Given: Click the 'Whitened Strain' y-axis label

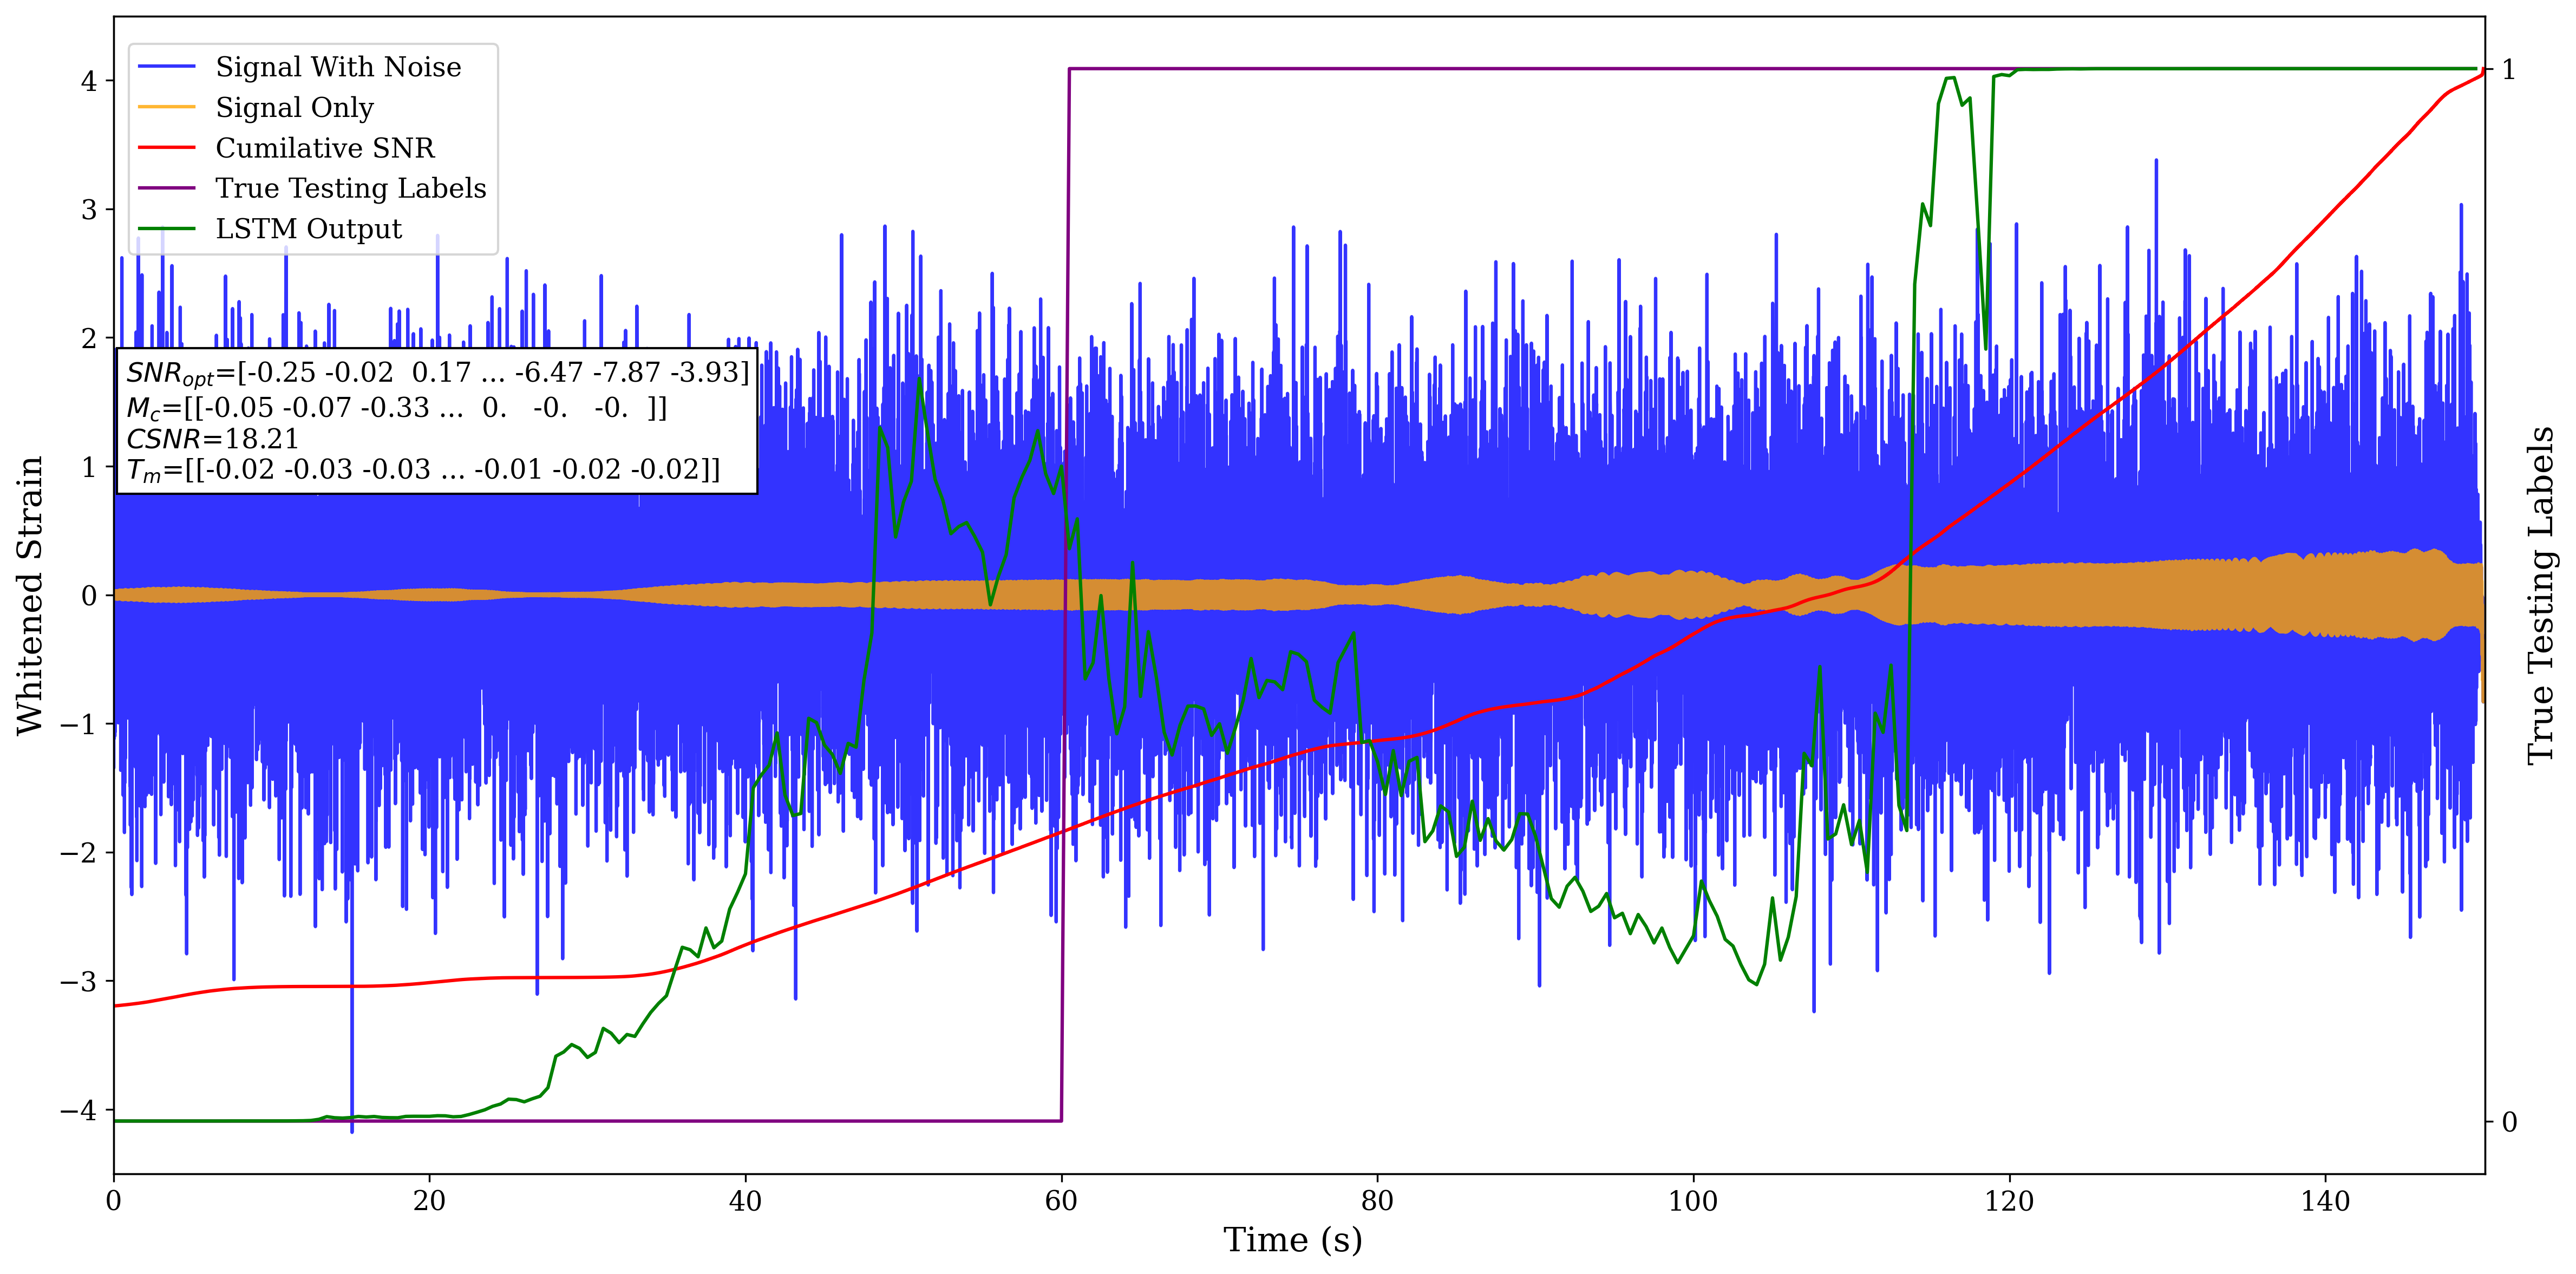Looking at the screenshot, I should pos(30,595).
